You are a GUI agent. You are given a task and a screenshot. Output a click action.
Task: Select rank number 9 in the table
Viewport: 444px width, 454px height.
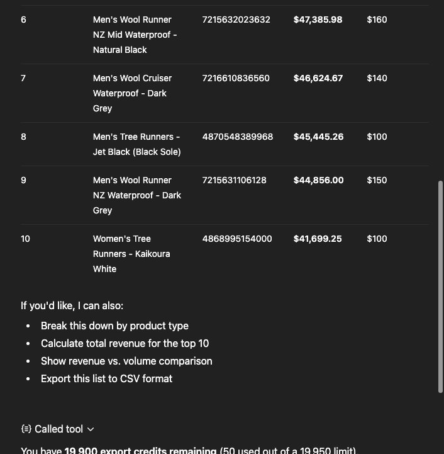(24, 180)
